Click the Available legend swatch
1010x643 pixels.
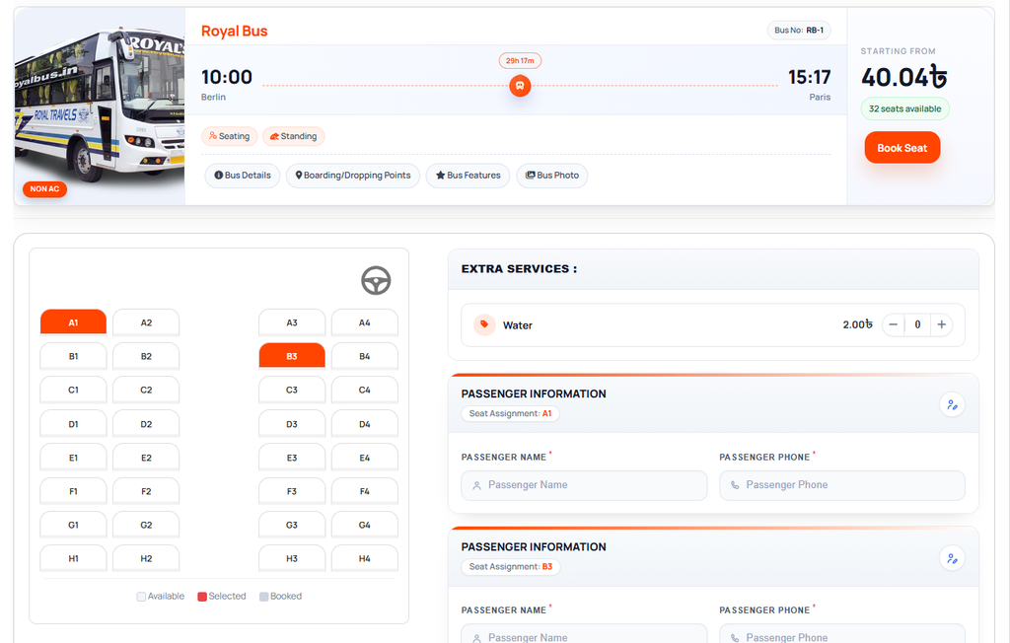pyautogui.click(x=141, y=597)
